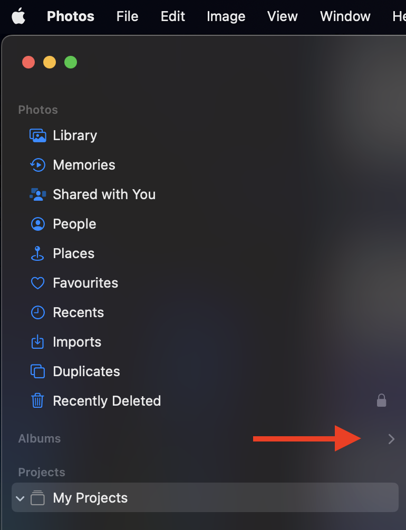Image resolution: width=406 pixels, height=530 pixels.
Task: Click the Recents clock icon
Action: (x=37, y=312)
